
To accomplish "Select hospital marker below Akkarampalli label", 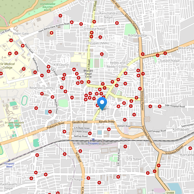I will (165, 53).
